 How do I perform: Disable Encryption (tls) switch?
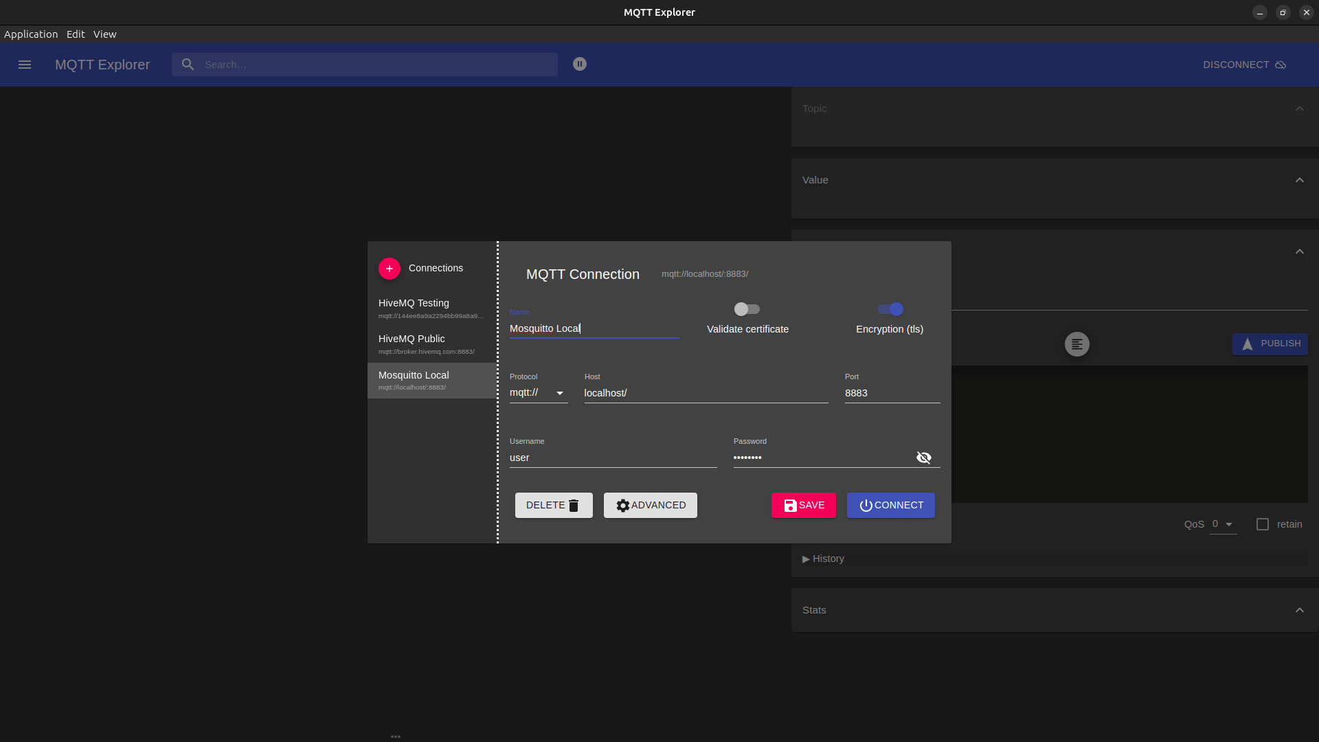[890, 309]
